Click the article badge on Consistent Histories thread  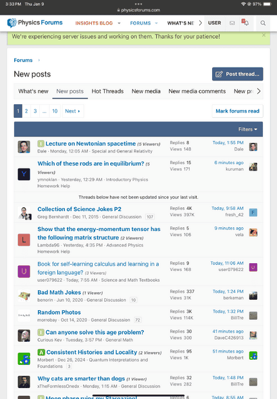(41, 352)
